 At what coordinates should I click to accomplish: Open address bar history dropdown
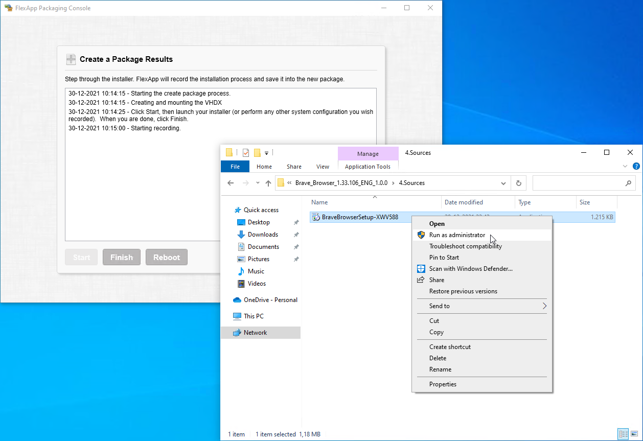(503, 183)
